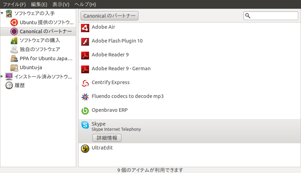Click the 9 個のアイテムが利用できます status text
Viewport: 301px width, 173px height.
pos(150,170)
